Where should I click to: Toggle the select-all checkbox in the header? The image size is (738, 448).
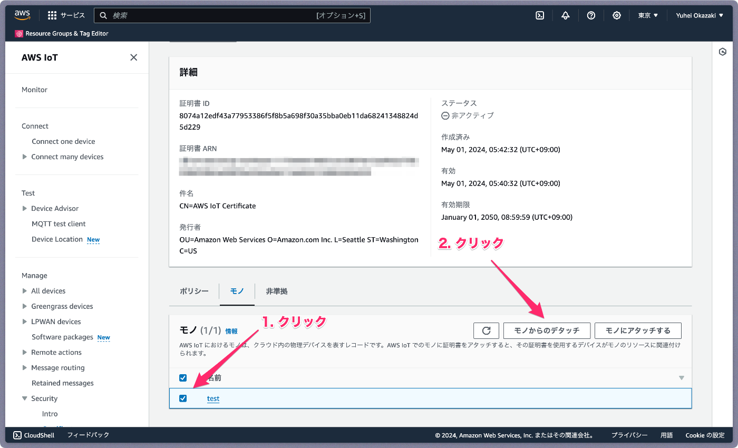tap(183, 377)
